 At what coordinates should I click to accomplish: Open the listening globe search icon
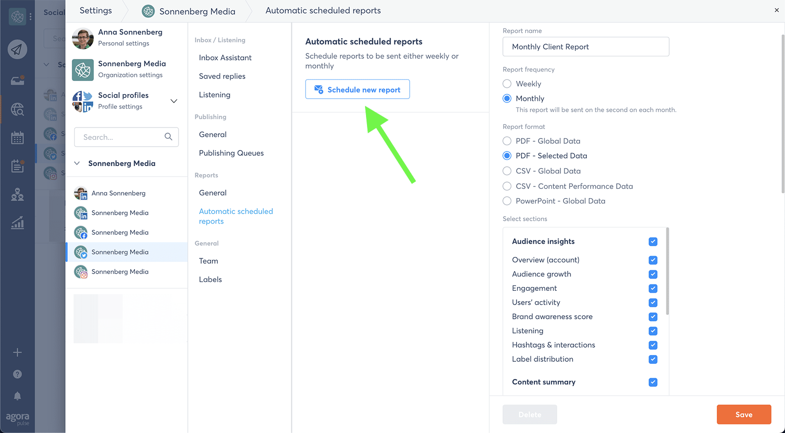(x=17, y=109)
